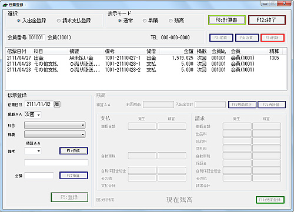Expand the 科目 combo box
Screen dimensions: 294x212
point(55,125)
